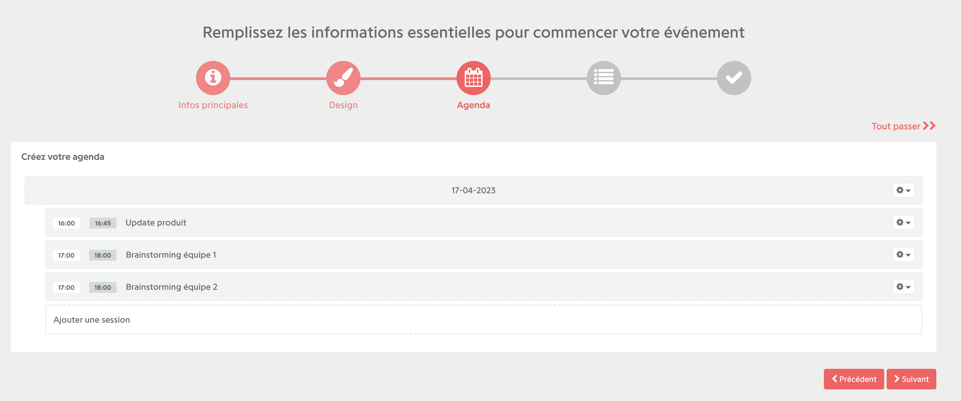
Task: Click the double chevron beside Tout passer
Action: point(929,126)
